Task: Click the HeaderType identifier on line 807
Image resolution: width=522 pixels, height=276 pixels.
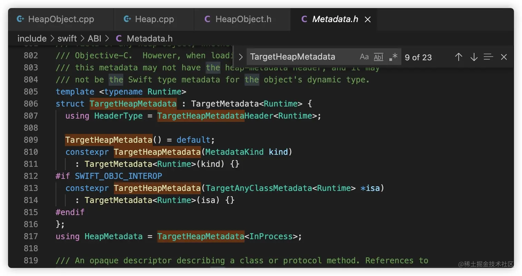Action: pyautogui.click(x=118, y=116)
